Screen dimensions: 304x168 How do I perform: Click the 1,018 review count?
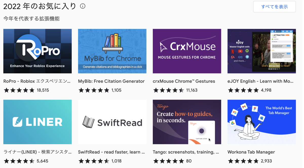[x=116, y=161]
